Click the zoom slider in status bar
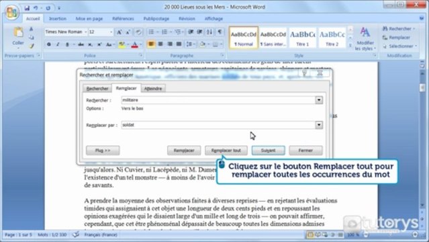The image size is (429, 242). pos(391,235)
